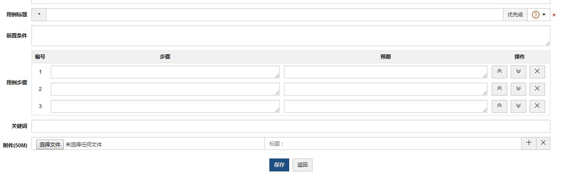
Task: Click the 关键词 input field
Action: click(290, 126)
